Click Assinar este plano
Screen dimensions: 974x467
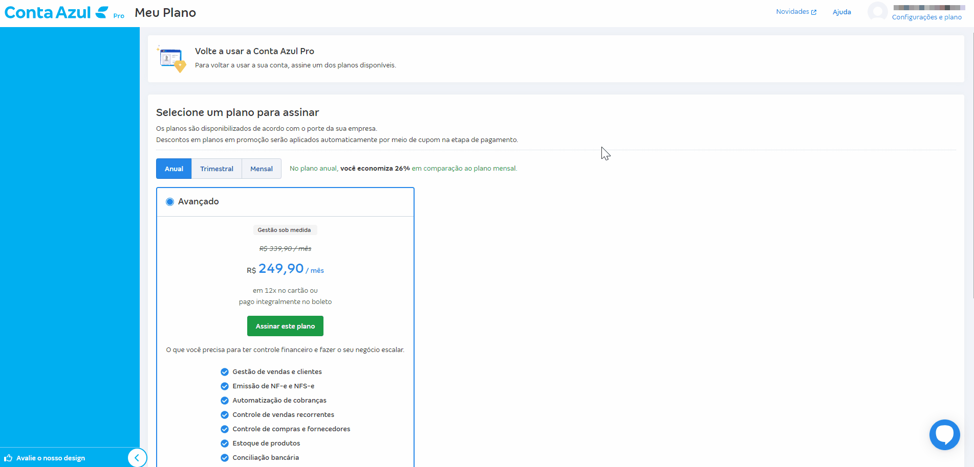click(285, 325)
